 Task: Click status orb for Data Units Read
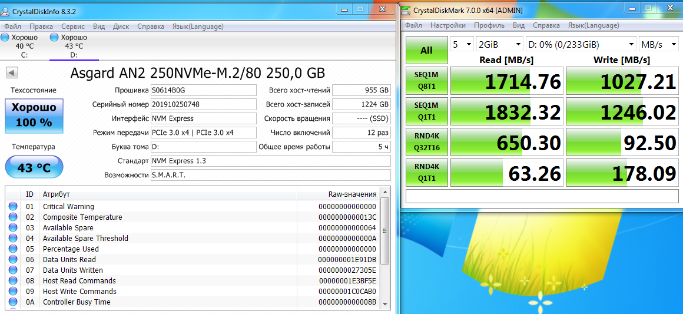click(12, 259)
